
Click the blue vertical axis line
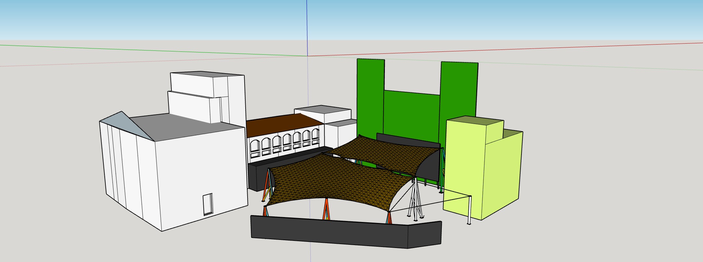coord(307,28)
